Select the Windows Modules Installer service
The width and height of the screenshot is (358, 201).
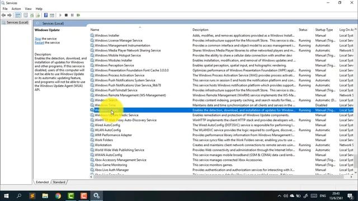point(113,60)
